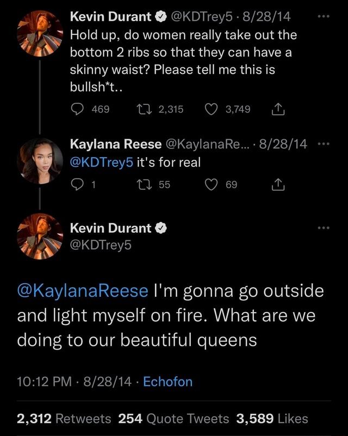
Task: View the 3,589 Likes list
Action: click(272, 419)
